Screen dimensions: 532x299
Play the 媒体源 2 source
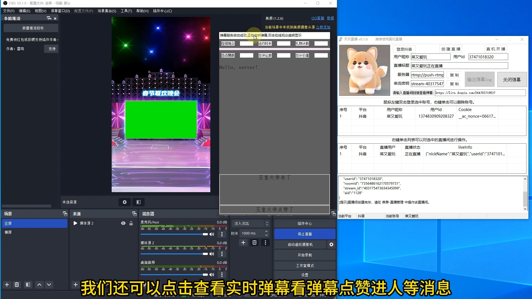pos(75,223)
